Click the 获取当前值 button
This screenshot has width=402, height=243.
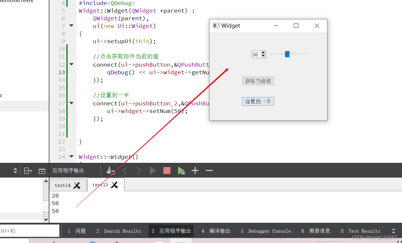click(258, 81)
